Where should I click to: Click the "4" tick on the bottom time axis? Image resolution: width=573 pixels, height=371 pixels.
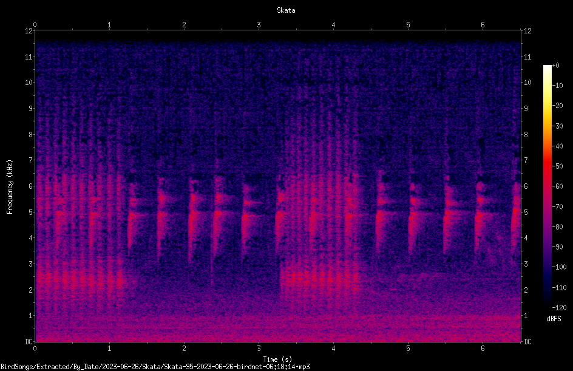(x=333, y=349)
